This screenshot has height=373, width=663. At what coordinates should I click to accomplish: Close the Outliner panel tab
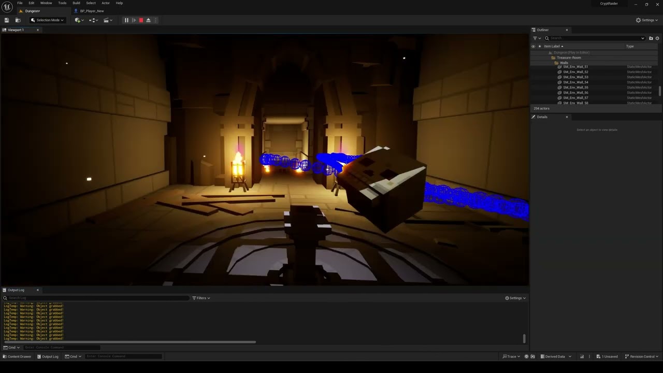567,30
